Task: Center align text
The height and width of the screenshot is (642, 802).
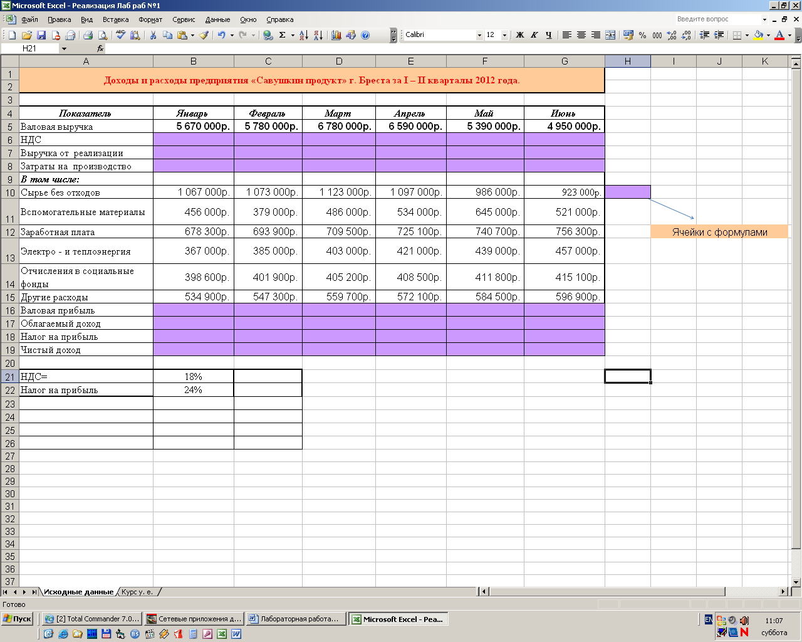Action: pos(581,35)
